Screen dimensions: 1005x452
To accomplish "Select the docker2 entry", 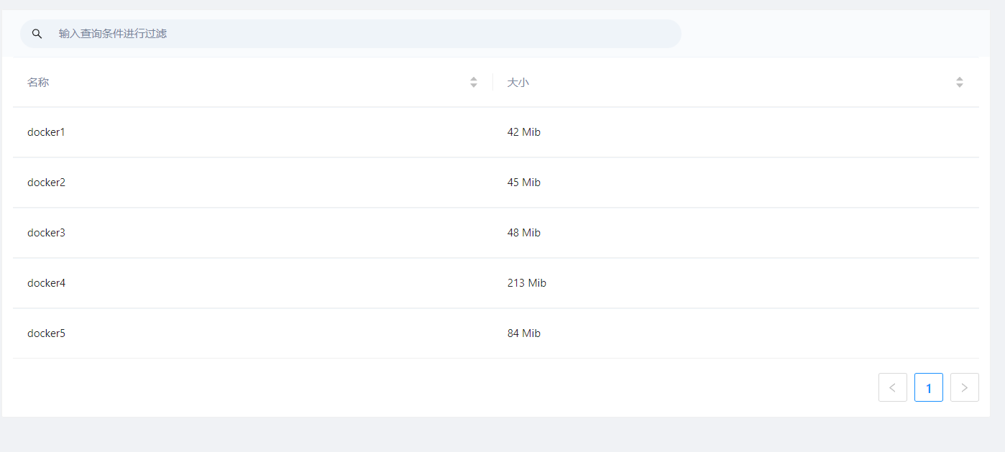I will click(46, 183).
